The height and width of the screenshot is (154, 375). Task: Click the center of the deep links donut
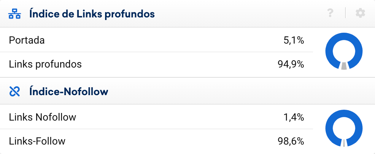[x=344, y=51]
